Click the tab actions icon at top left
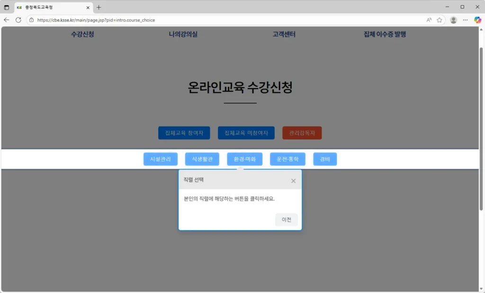This screenshot has width=485, height=293. [6, 7]
